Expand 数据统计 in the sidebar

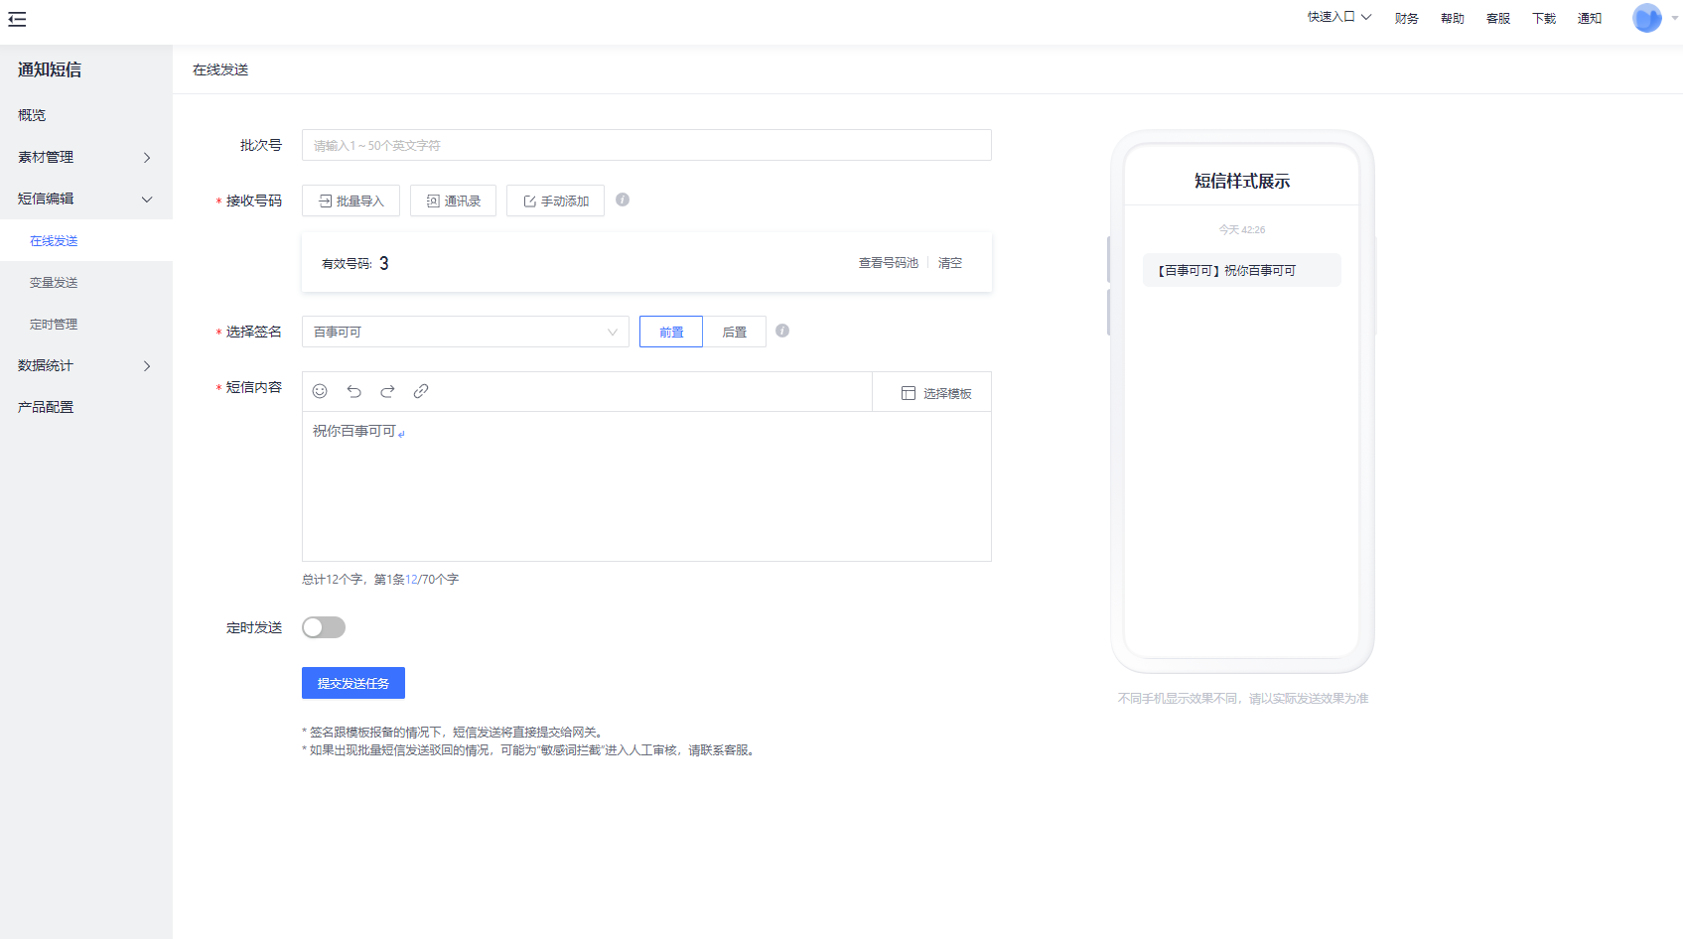(86, 365)
